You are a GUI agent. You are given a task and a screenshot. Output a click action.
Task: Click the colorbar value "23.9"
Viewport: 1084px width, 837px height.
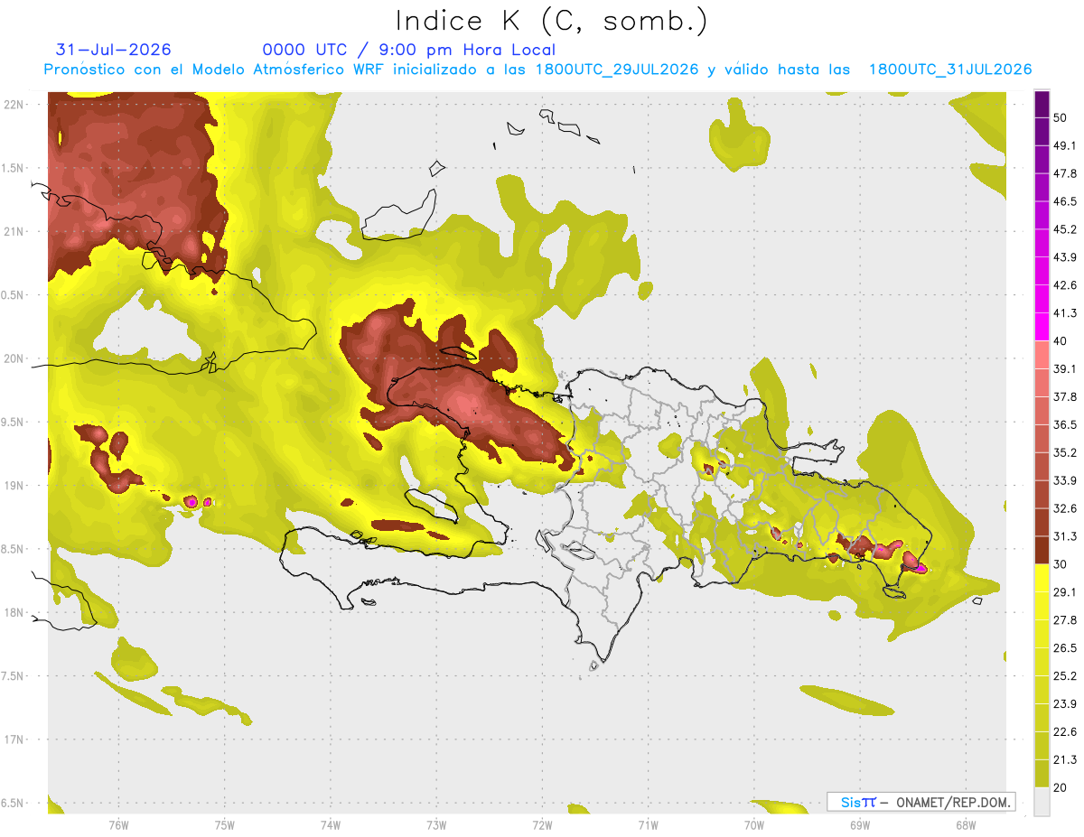point(1065,704)
